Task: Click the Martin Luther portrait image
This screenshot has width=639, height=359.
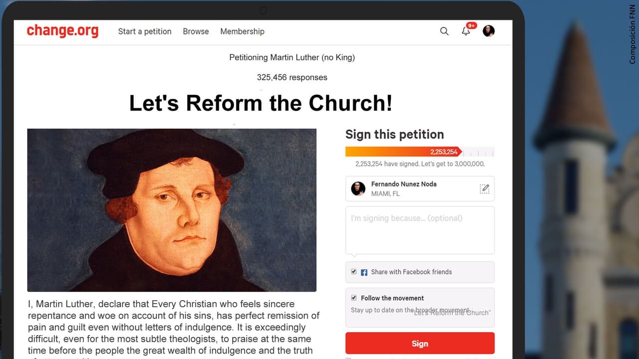Action: click(172, 210)
